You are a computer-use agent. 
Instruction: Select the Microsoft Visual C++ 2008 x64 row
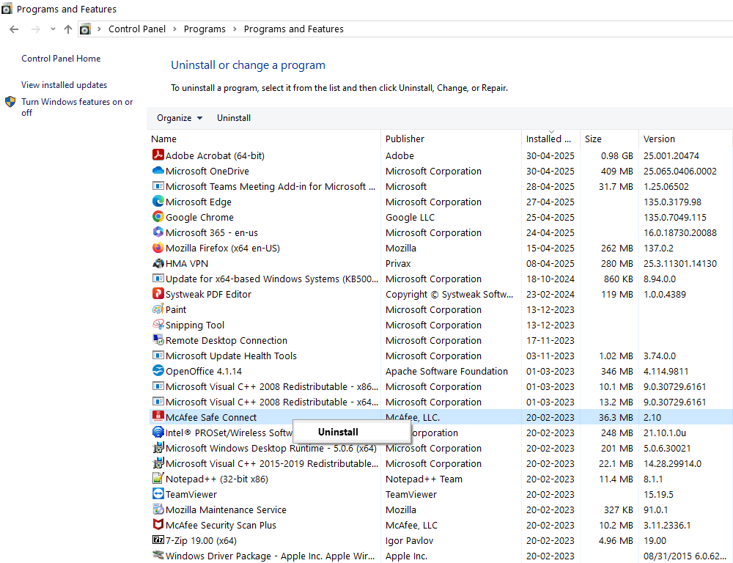[x=441, y=402]
